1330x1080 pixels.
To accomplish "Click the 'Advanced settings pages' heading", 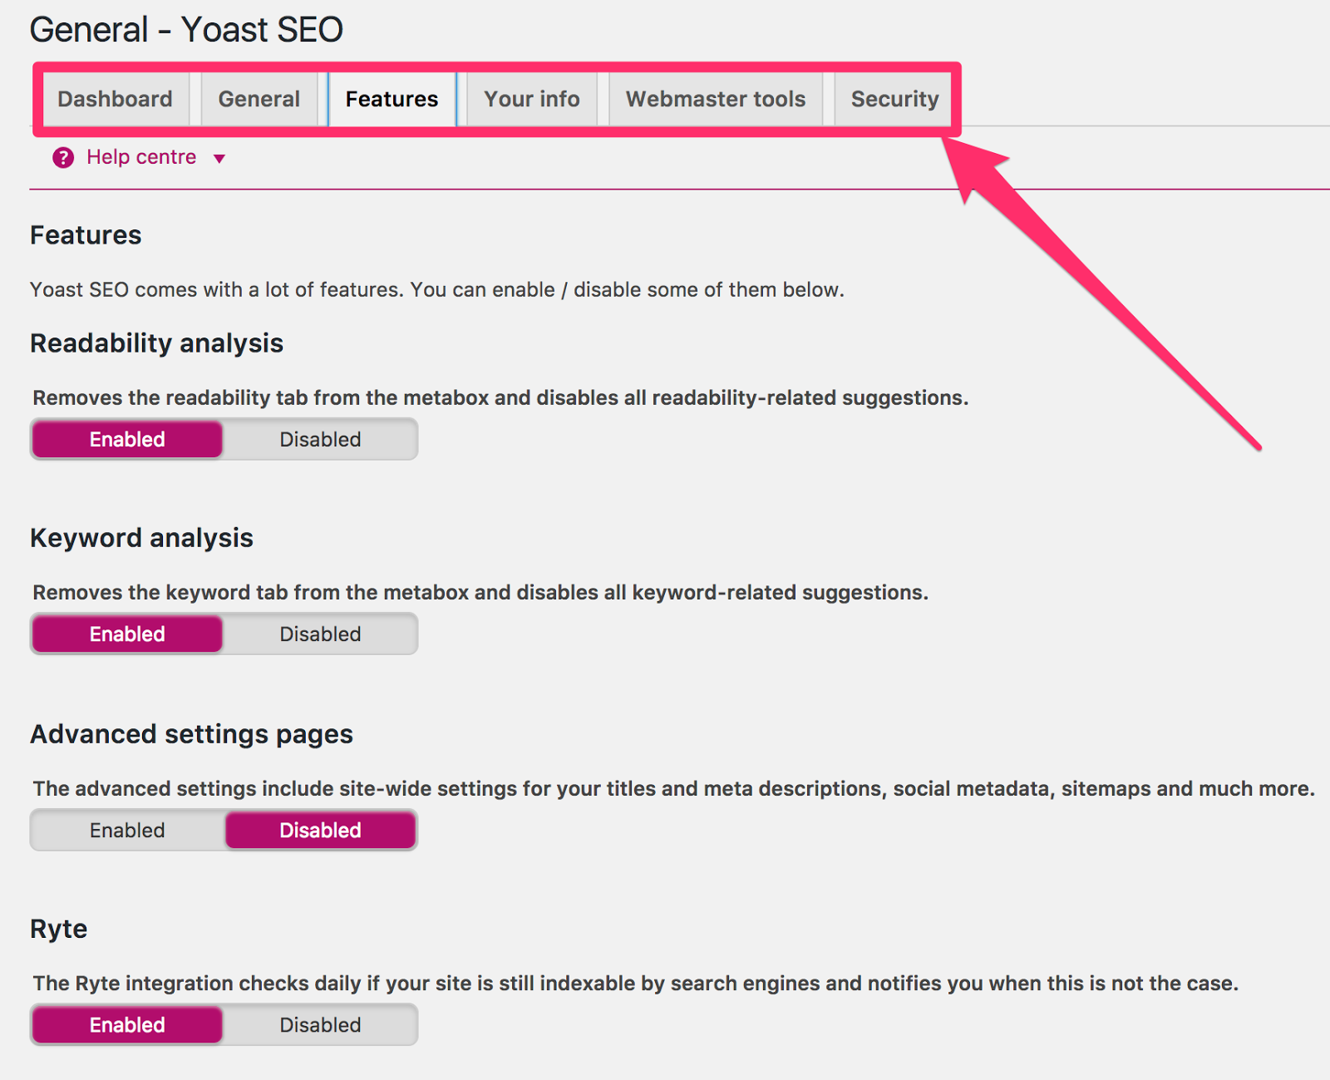I will coord(191,734).
